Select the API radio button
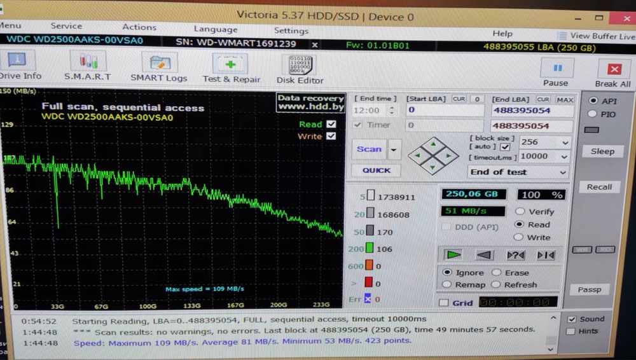The image size is (636, 360). (593, 100)
